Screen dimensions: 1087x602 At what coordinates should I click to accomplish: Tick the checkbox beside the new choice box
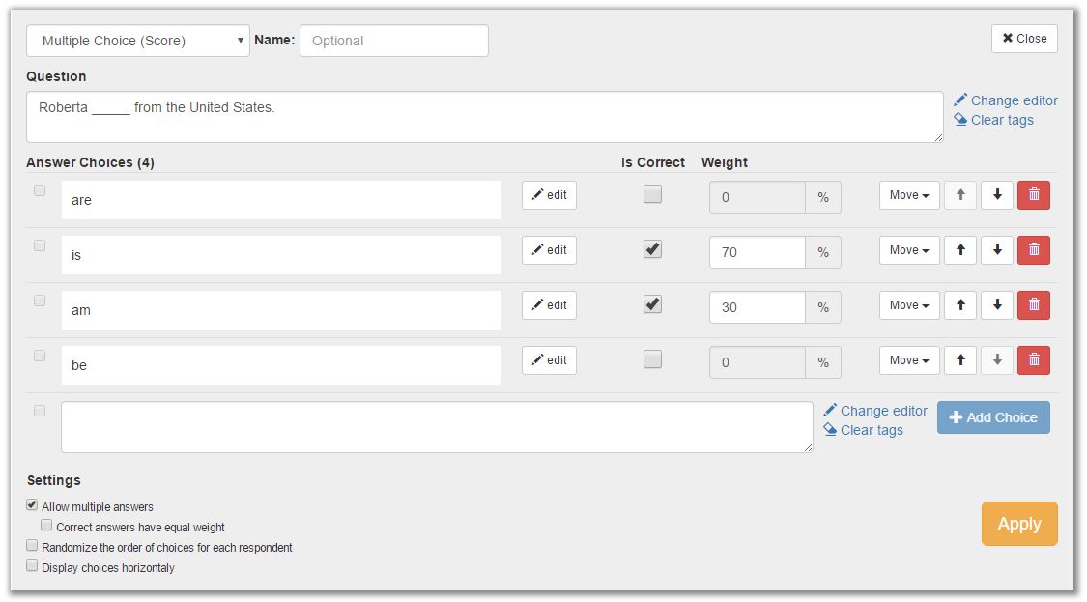click(x=40, y=411)
